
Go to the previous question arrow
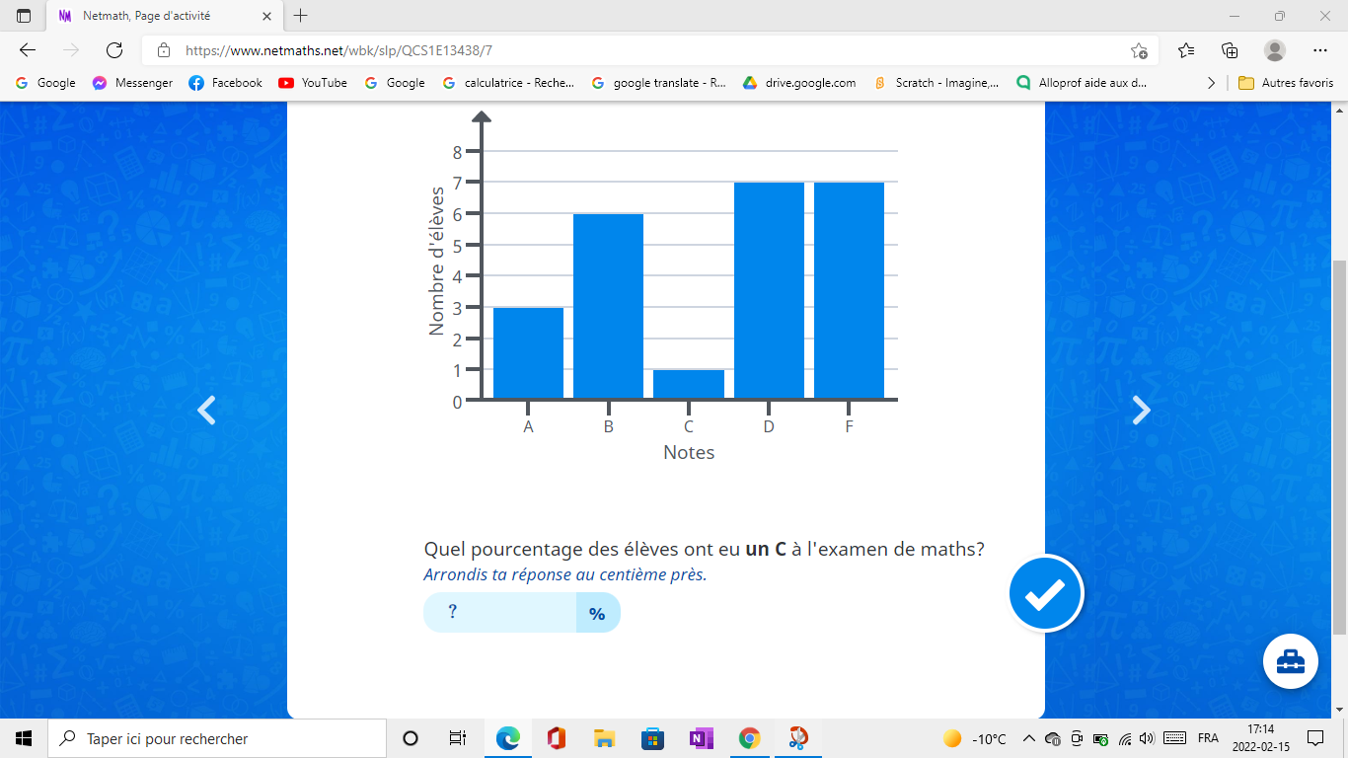[206, 410]
